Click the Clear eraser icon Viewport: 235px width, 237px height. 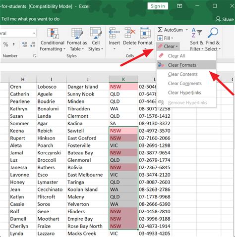pos(160,47)
